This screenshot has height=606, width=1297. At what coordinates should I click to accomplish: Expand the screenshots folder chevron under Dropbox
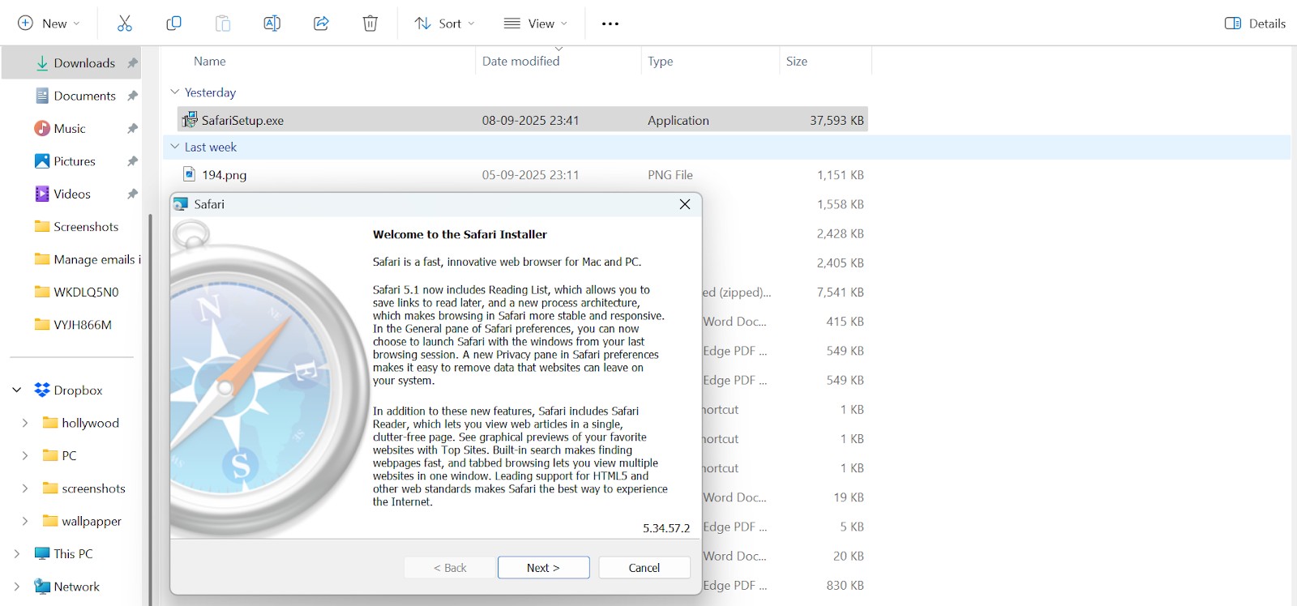coord(25,489)
